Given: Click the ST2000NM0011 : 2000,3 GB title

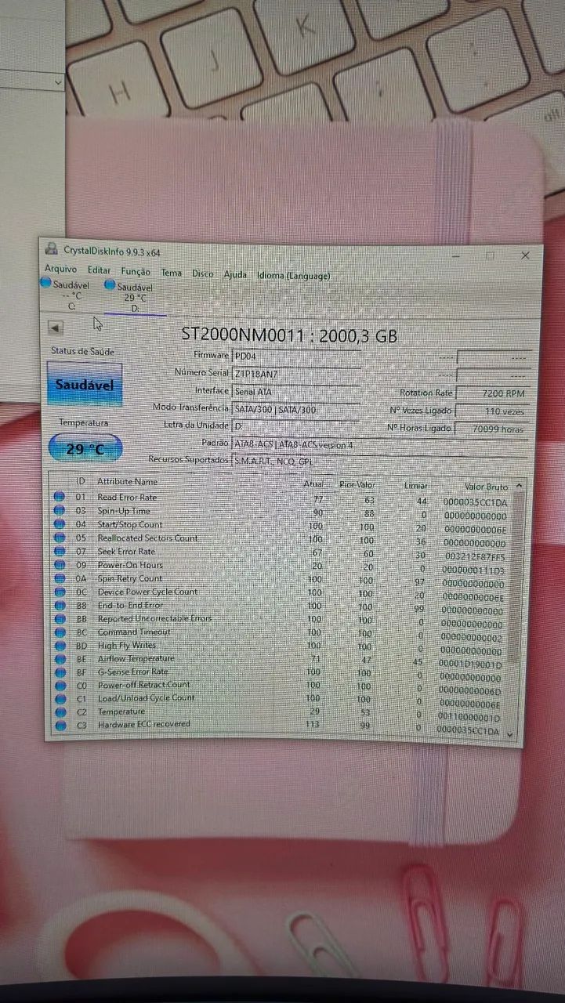Looking at the screenshot, I should click(x=289, y=335).
